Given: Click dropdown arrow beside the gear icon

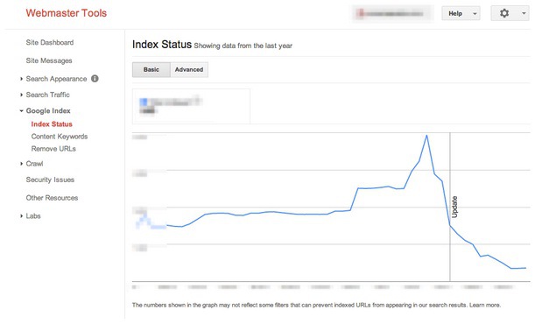Looking at the screenshot, I should coord(524,13).
